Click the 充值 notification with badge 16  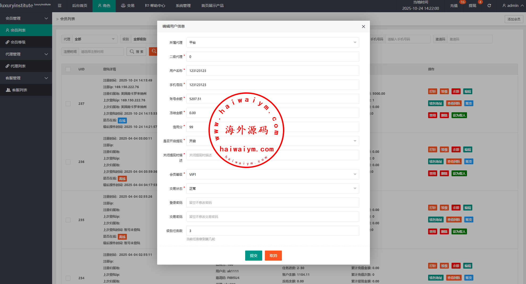pyautogui.click(x=454, y=6)
